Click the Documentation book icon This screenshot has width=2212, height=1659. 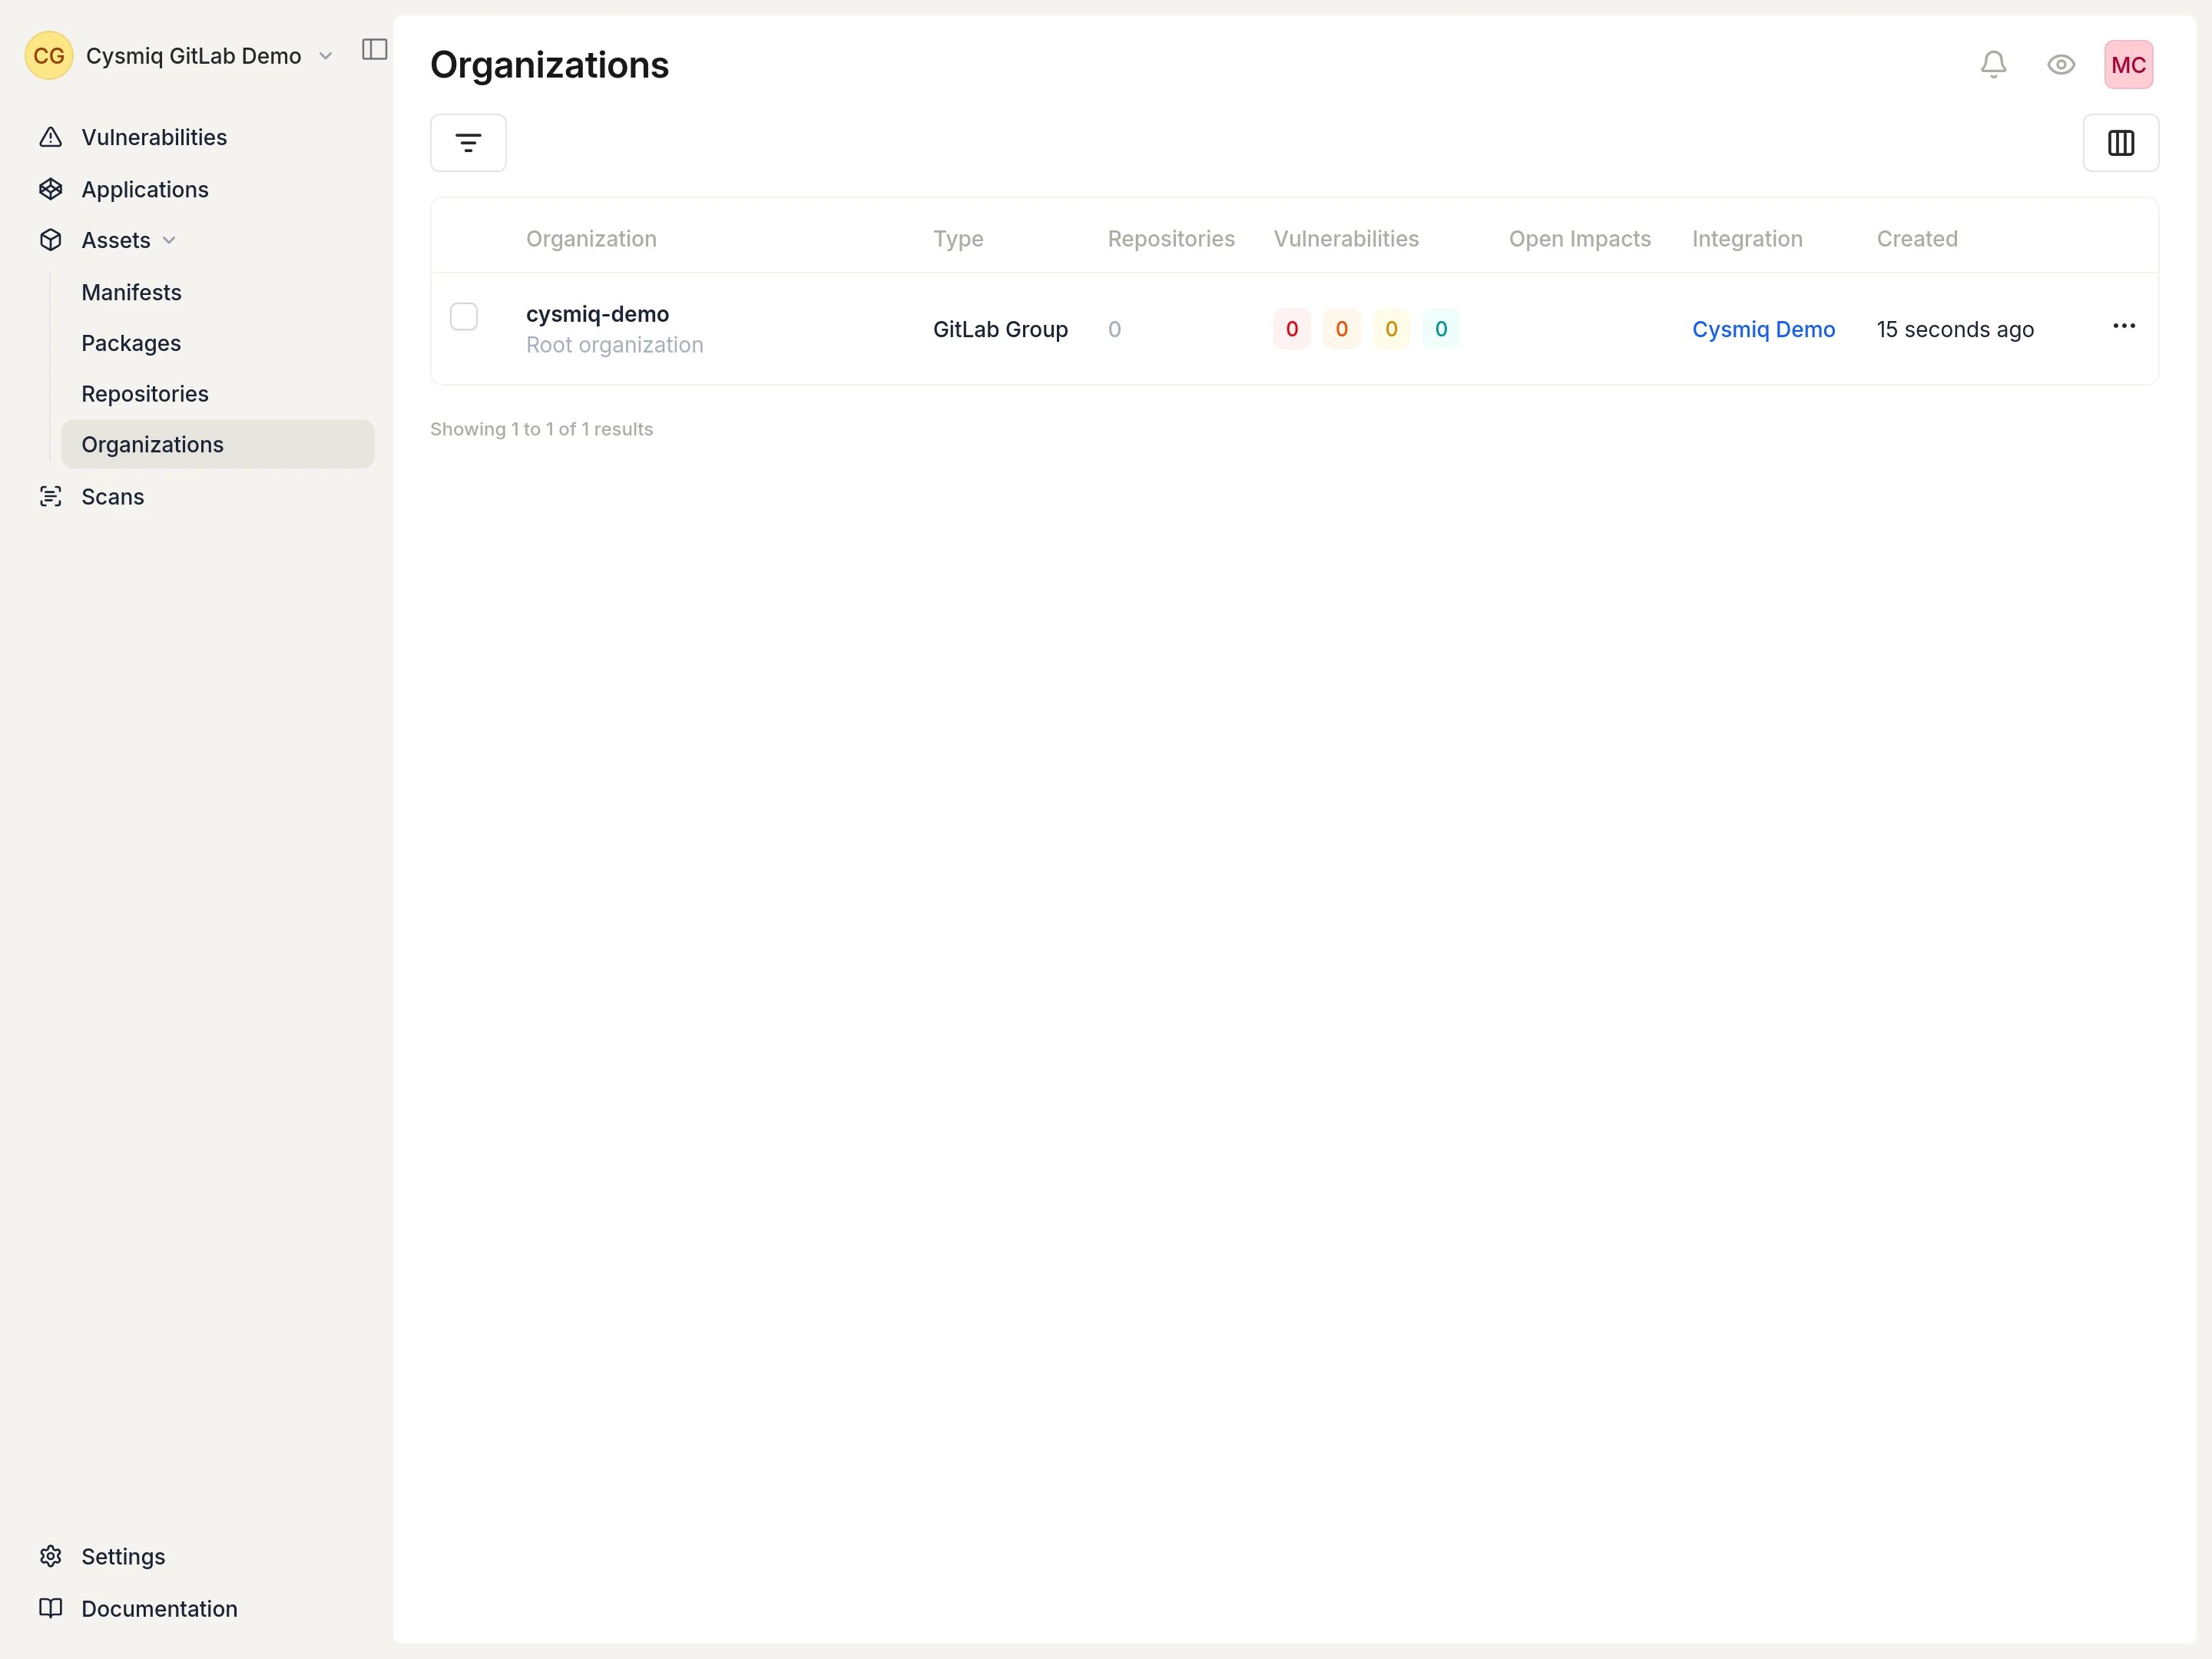coord(51,1608)
